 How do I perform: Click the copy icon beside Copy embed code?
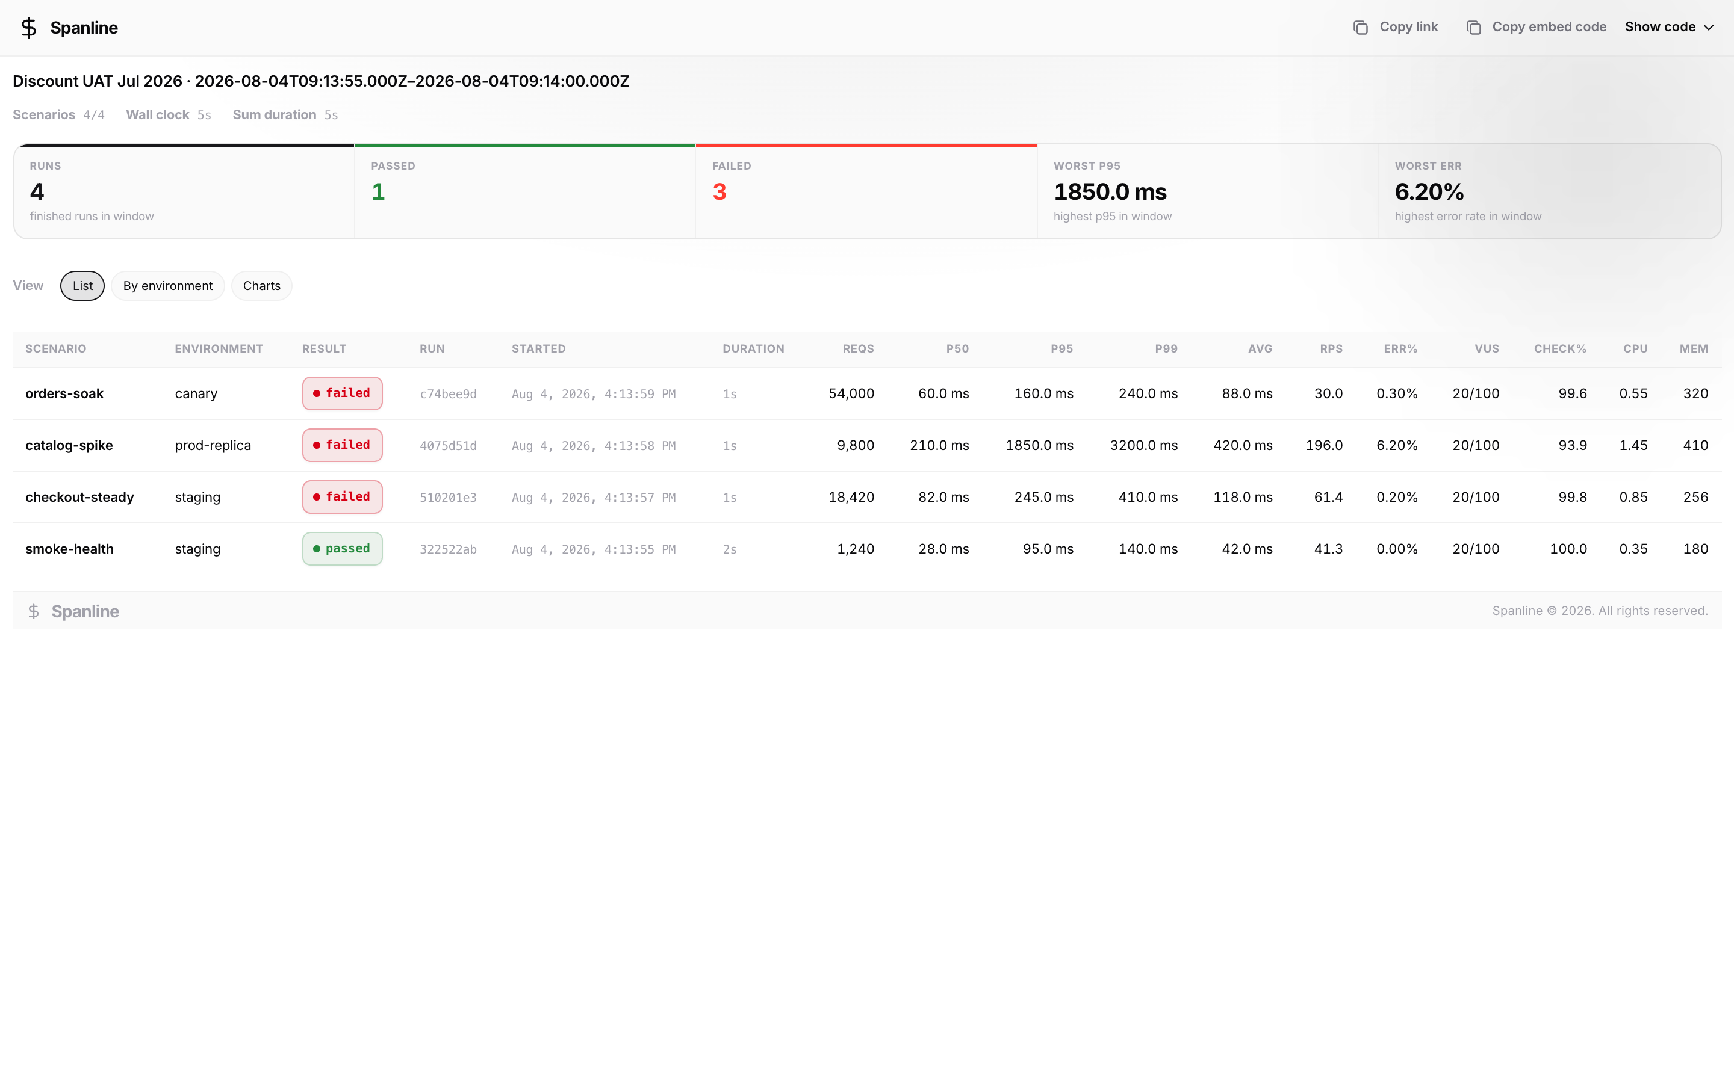(x=1473, y=27)
